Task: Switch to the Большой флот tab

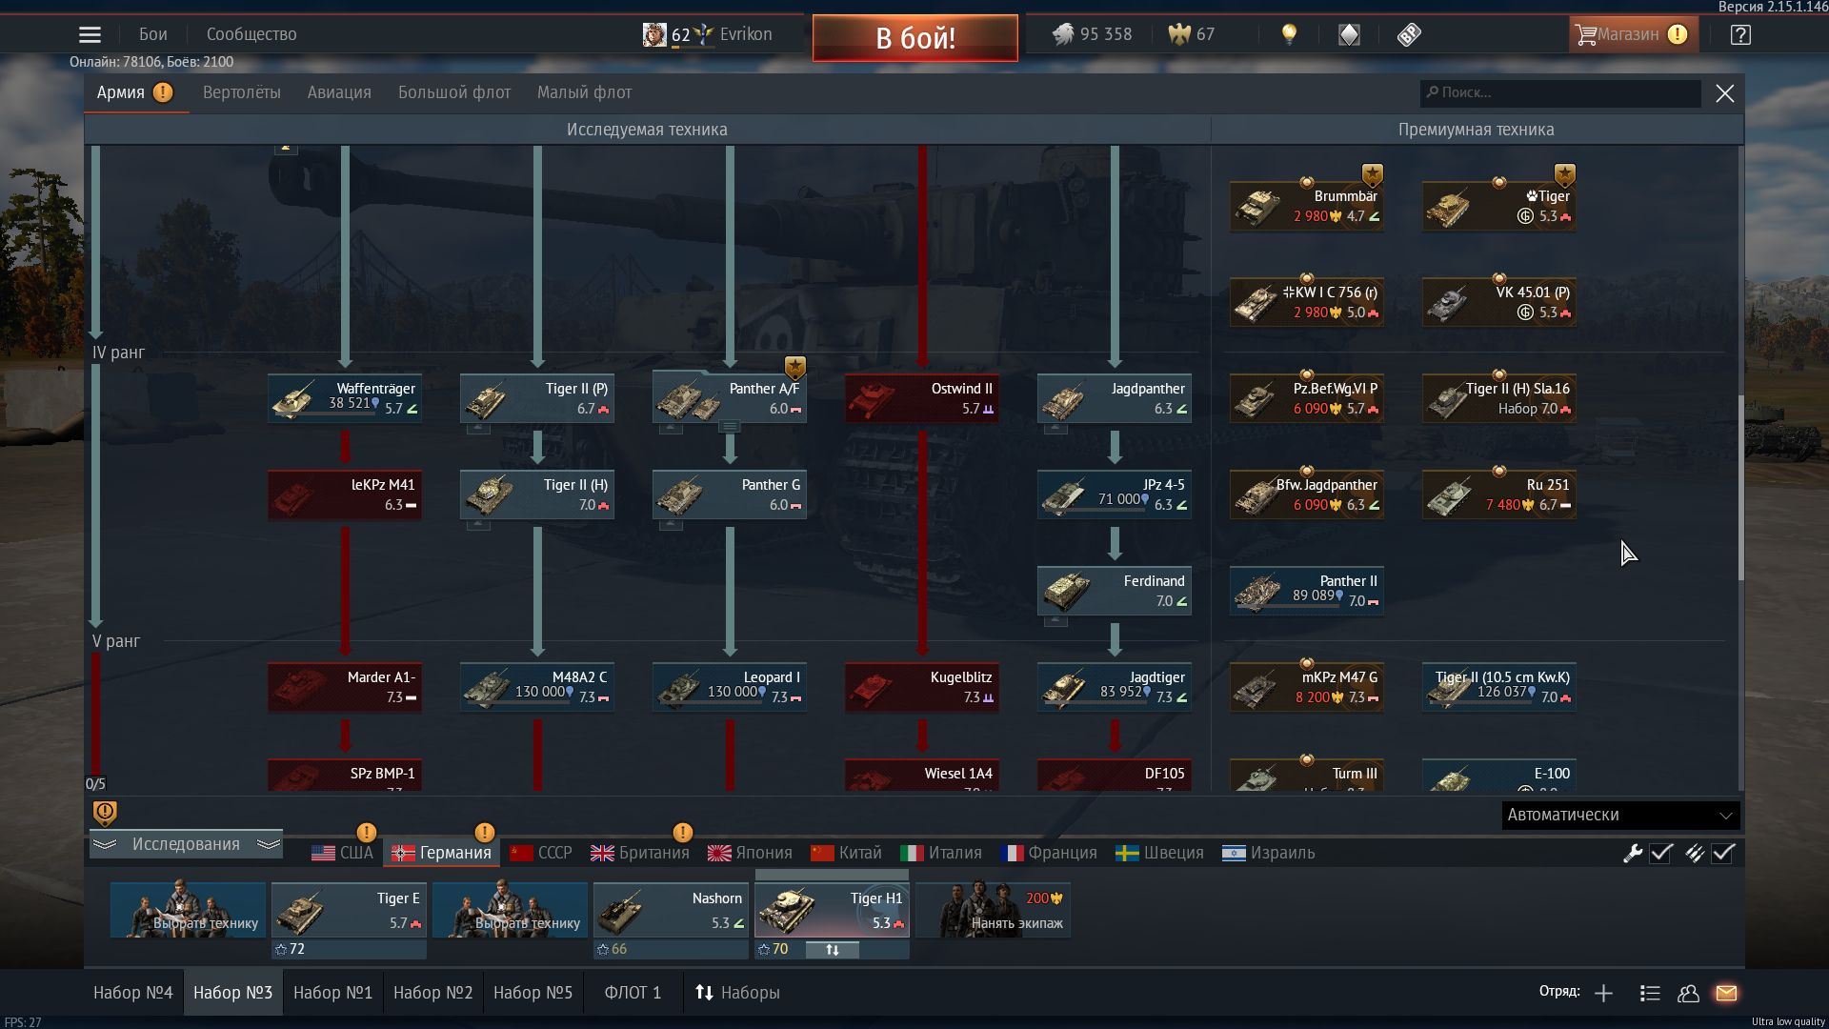Action: pos(454,92)
